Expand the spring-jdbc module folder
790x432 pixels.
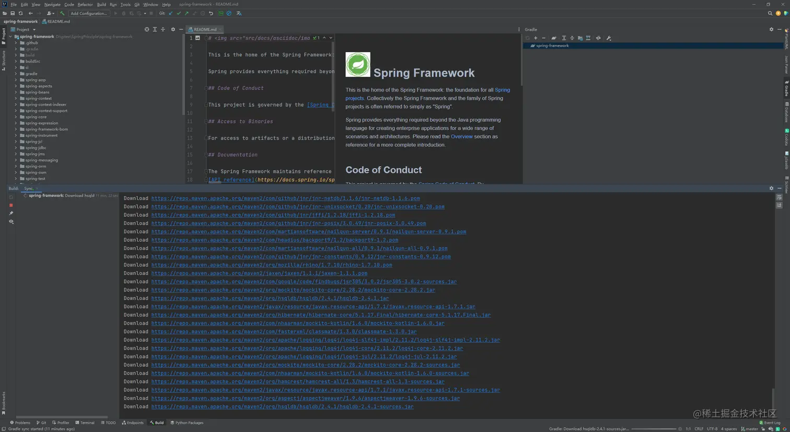click(x=16, y=148)
